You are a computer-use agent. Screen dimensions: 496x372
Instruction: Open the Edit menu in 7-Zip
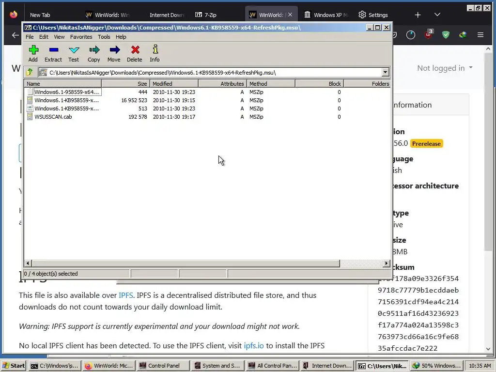[x=44, y=37]
